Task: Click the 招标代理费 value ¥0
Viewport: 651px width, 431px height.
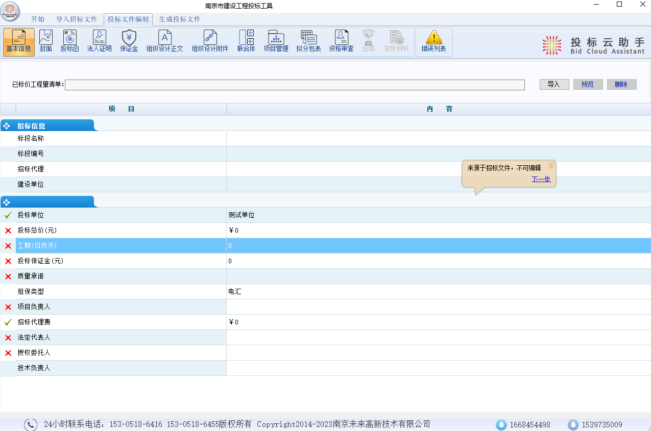Action: 439,322
